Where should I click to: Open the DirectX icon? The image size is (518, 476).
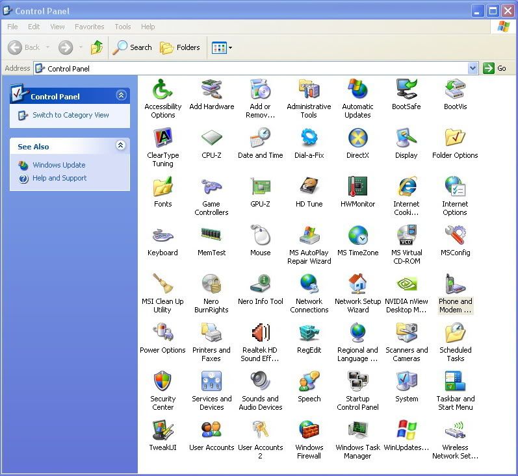[357, 138]
